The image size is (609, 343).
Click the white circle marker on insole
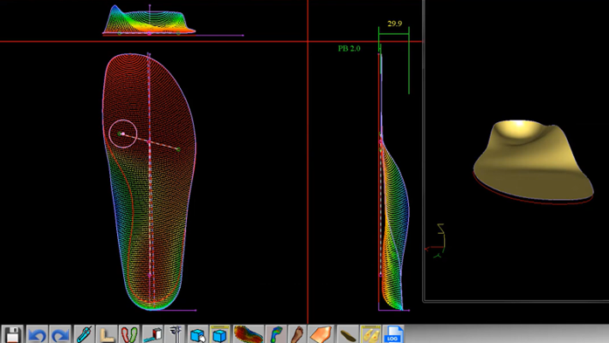click(x=123, y=134)
